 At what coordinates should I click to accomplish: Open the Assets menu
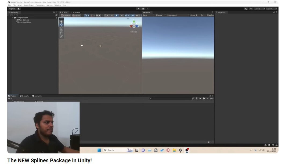click(20, 5)
